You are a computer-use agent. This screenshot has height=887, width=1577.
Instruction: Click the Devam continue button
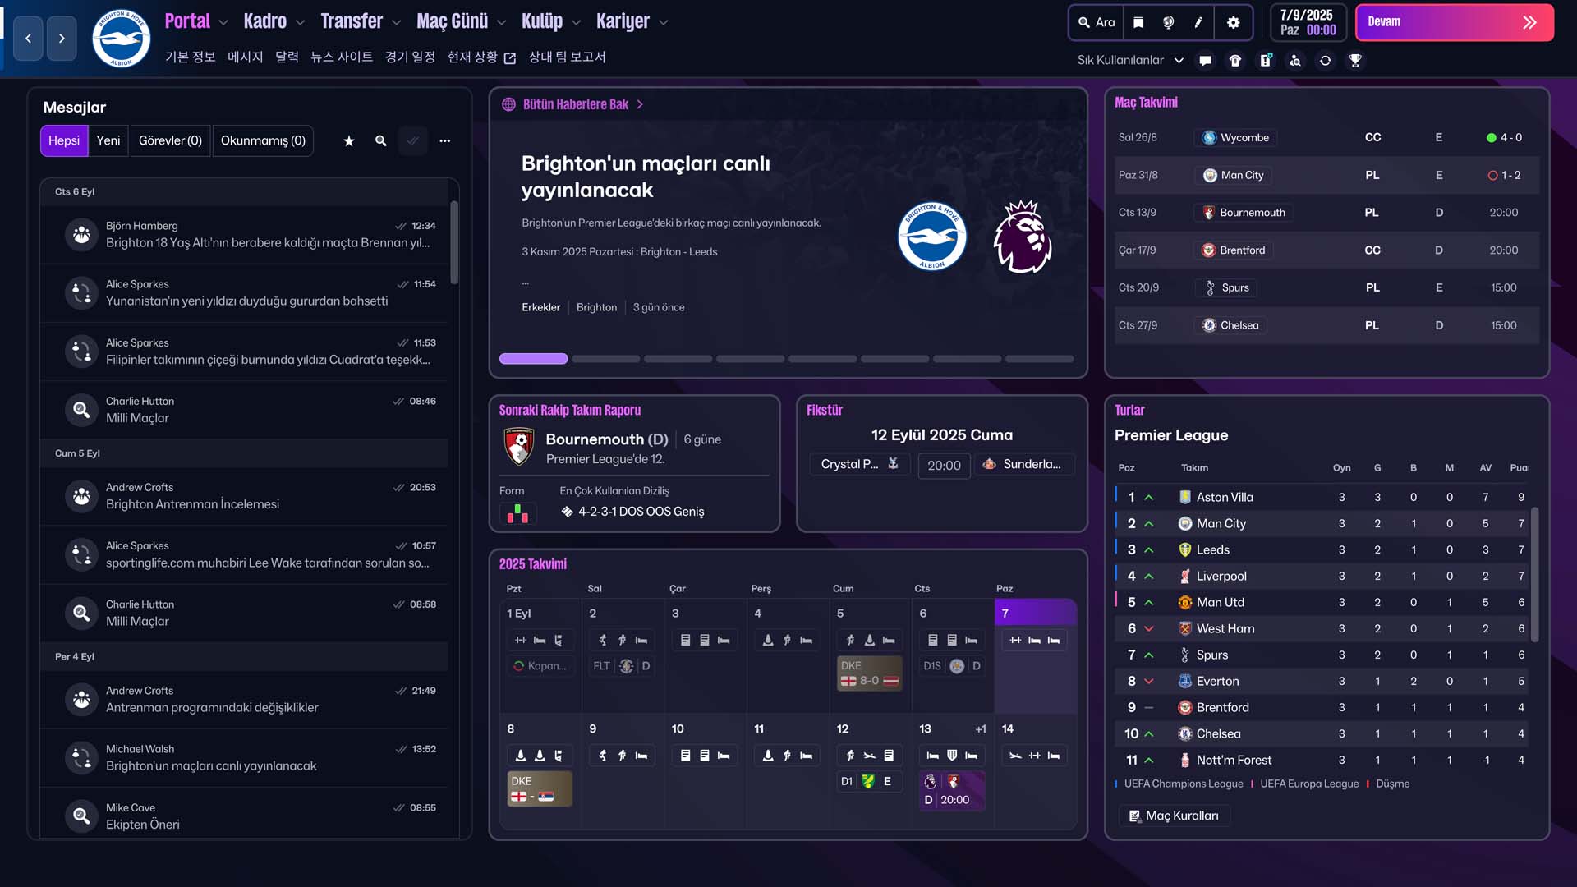(1454, 22)
